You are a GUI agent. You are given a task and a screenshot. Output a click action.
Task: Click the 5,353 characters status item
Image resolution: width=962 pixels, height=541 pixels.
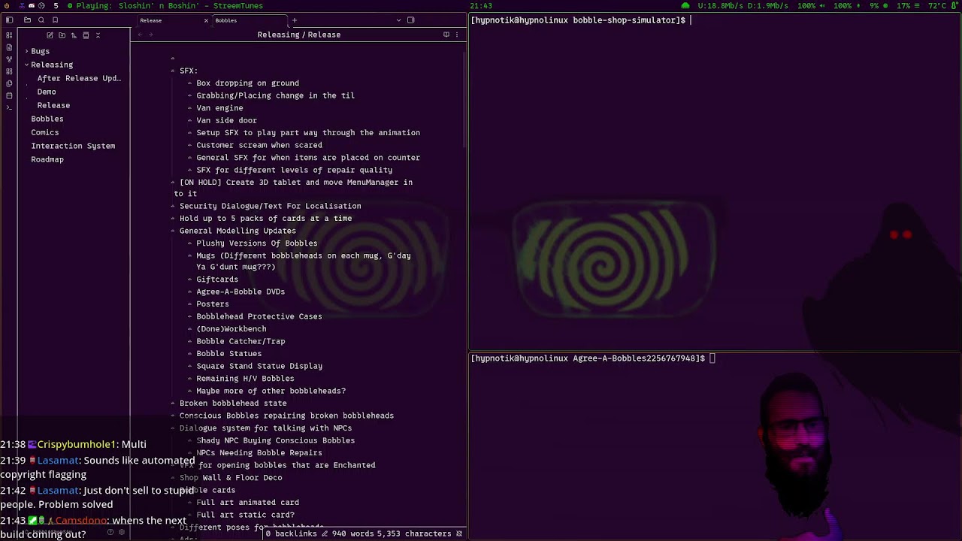416,533
